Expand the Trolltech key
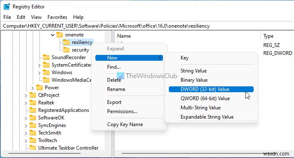The height and width of the screenshot is (158, 294). (26, 140)
